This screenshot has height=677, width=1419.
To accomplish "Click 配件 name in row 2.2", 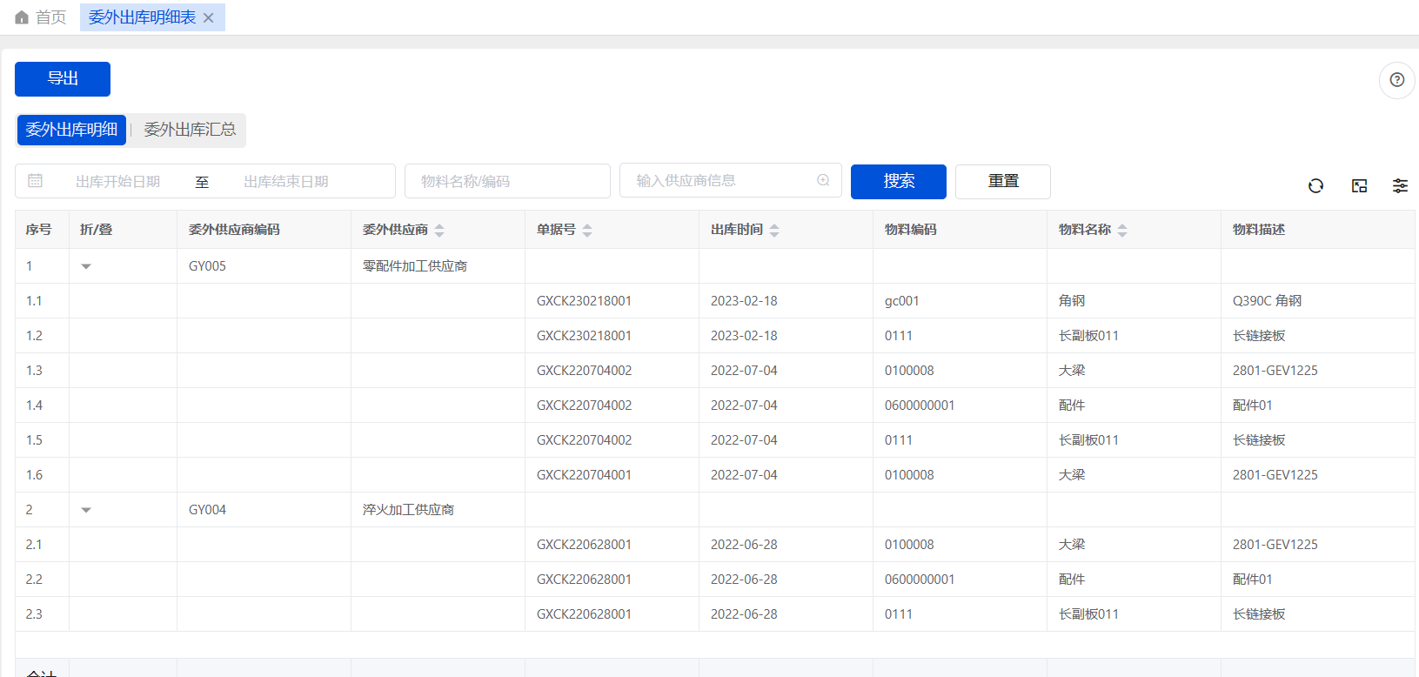I will pos(1072,580).
